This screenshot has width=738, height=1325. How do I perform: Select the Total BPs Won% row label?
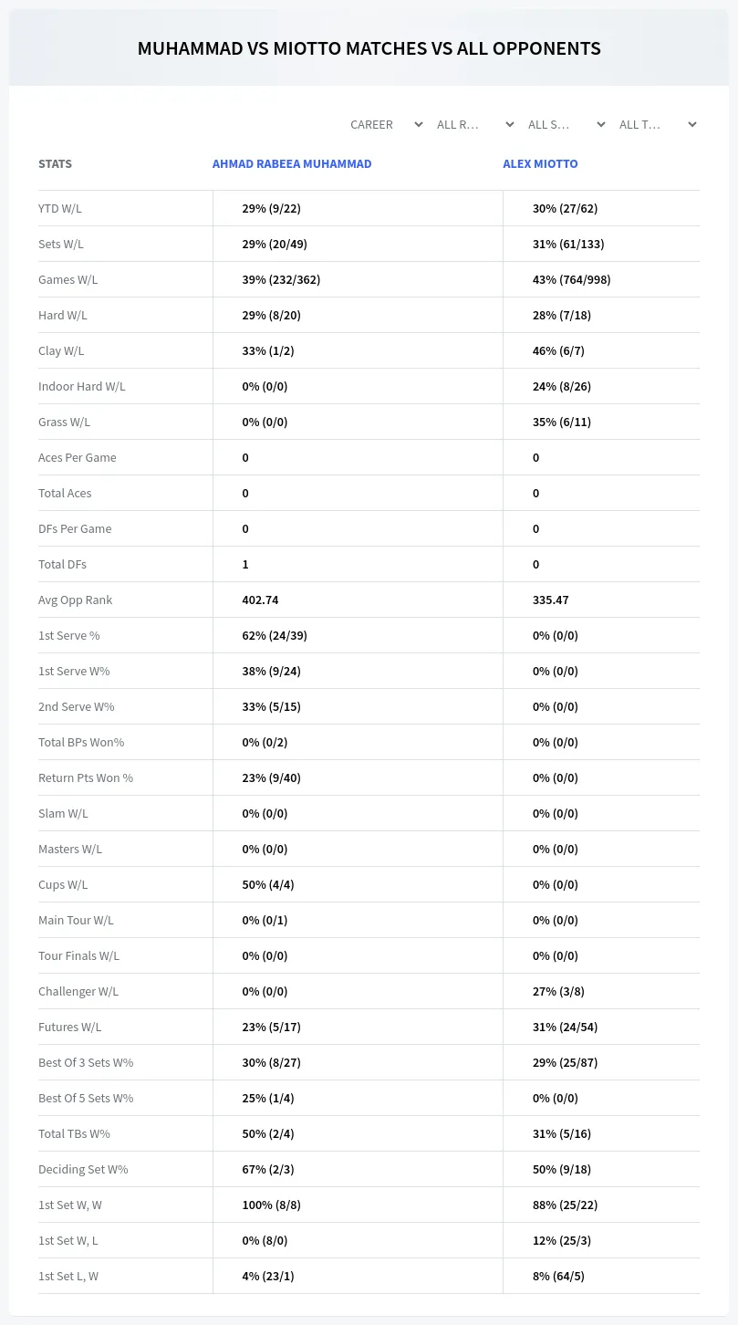click(81, 742)
